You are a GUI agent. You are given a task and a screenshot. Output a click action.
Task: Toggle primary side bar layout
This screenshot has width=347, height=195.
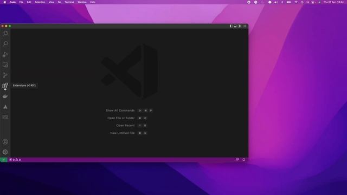point(231,26)
